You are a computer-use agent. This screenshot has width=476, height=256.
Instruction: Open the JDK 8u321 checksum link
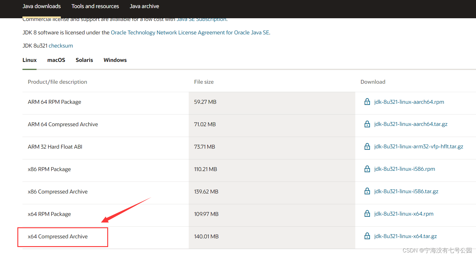(x=61, y=46)
